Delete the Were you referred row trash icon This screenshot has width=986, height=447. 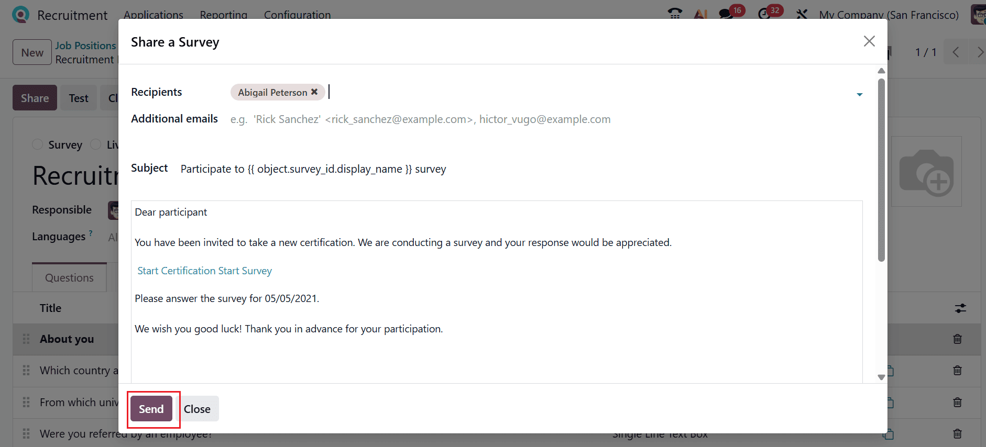coord(958,434)
